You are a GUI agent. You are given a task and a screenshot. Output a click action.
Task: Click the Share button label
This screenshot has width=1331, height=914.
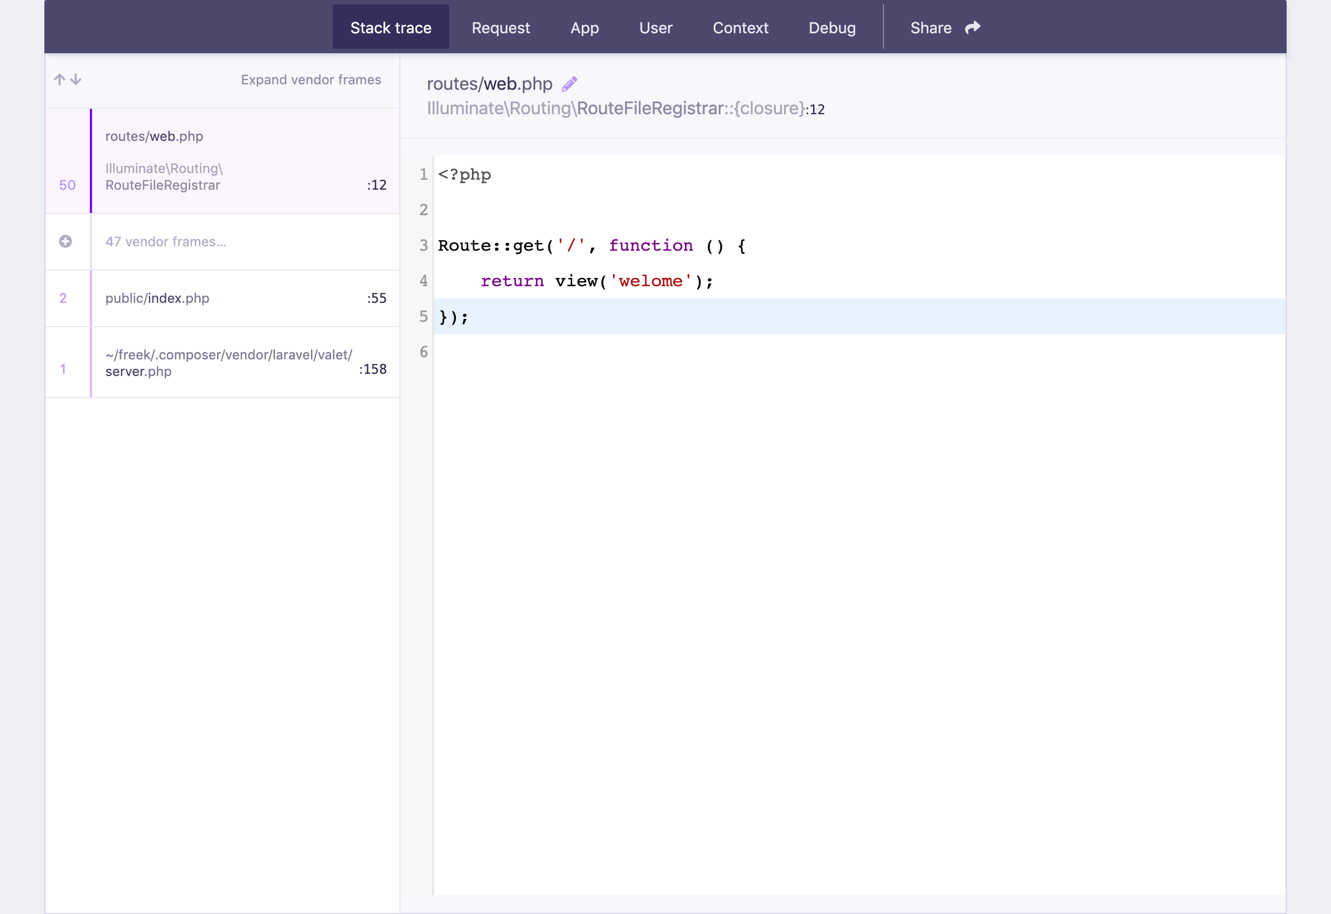tap(931, 28)
